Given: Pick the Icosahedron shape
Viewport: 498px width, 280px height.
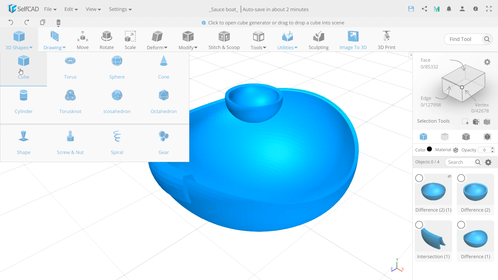Looking at the screenshot, I should (117, 102).
